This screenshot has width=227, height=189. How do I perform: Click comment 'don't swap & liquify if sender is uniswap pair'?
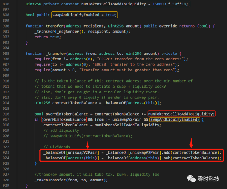[x=106, y=97]
